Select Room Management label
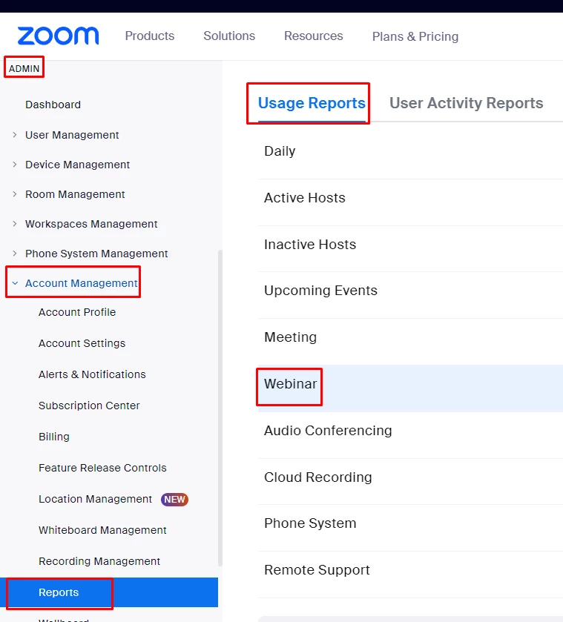 click(75, 194)
